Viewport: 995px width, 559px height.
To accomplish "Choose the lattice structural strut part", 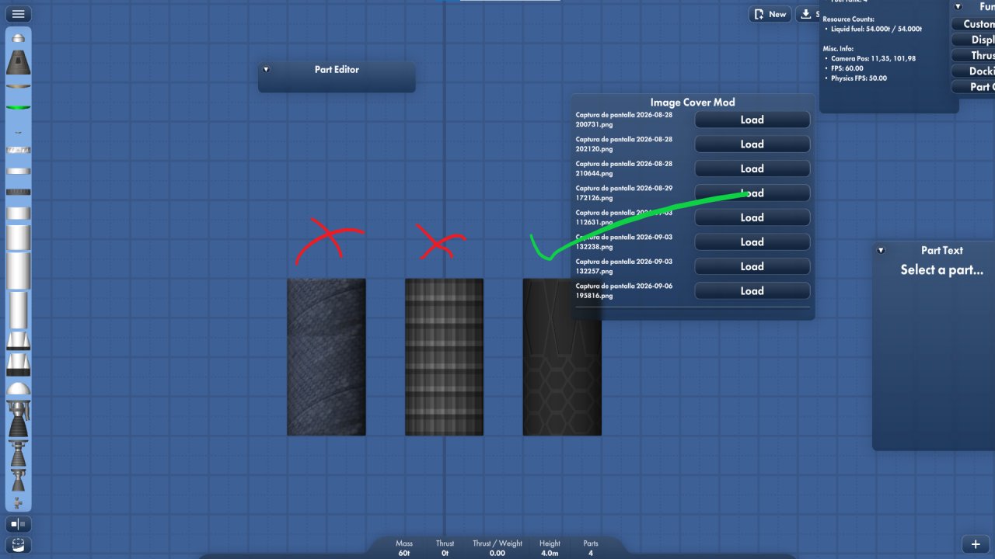I will [x=19, y=149].
